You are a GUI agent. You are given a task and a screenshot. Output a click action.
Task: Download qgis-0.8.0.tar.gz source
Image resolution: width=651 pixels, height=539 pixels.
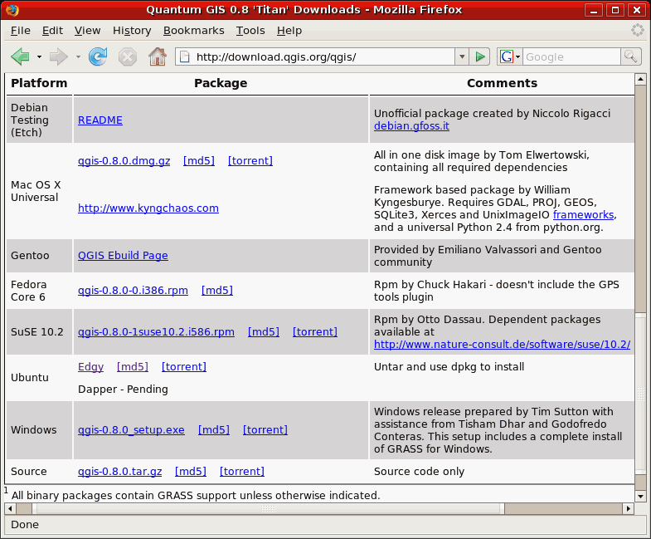click(x=119, y=472)
